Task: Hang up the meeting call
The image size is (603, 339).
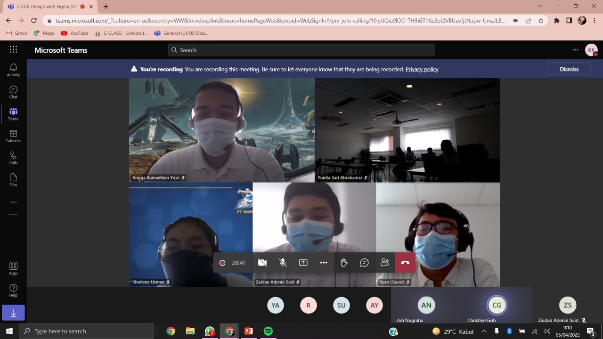Action: coord(405,263)
